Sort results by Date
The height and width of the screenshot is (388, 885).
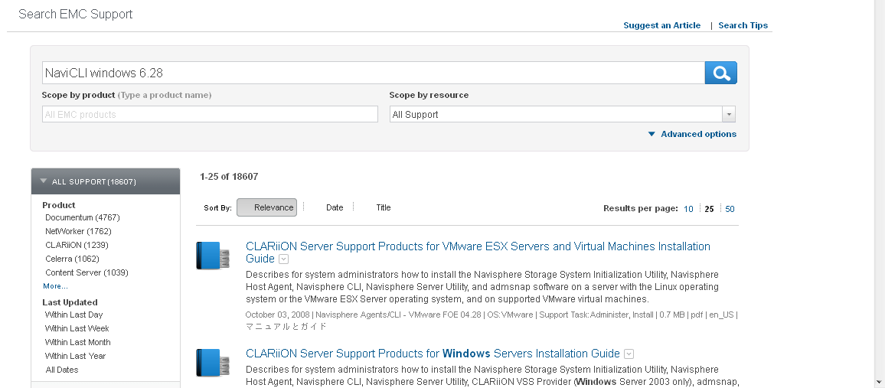tap(335, 207)
